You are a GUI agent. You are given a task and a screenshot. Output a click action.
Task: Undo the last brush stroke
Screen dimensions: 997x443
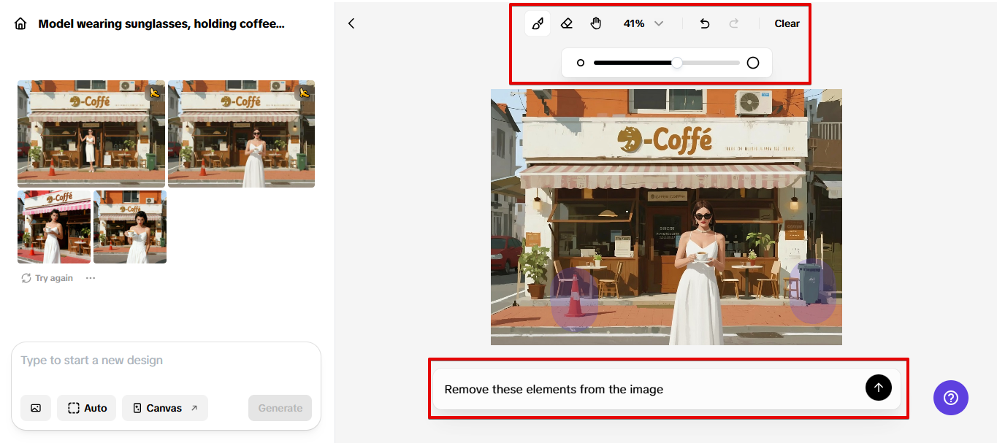[x=704, y=23]
